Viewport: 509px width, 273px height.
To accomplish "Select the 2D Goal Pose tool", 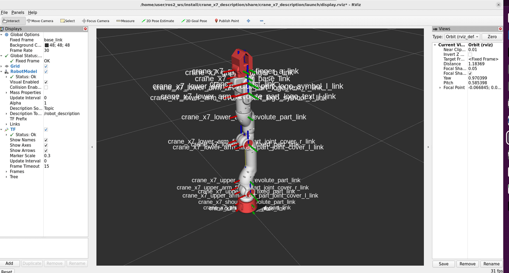I will click(194, 21).
